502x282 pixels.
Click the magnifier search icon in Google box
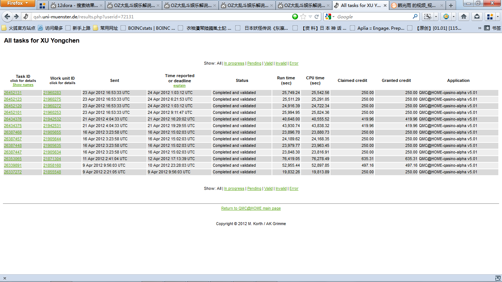[415, 17]
